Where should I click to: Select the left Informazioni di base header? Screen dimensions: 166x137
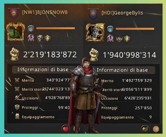(x=44, y=70)
